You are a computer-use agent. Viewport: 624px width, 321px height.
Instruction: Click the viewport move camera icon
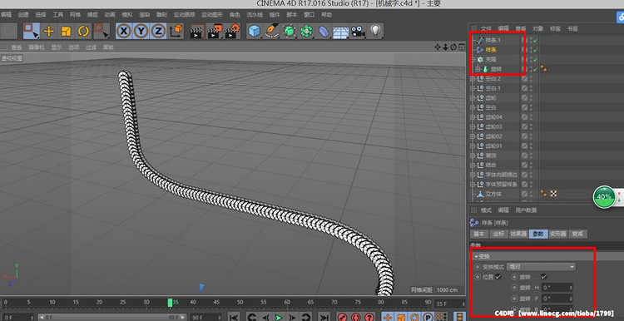point(438,47)
